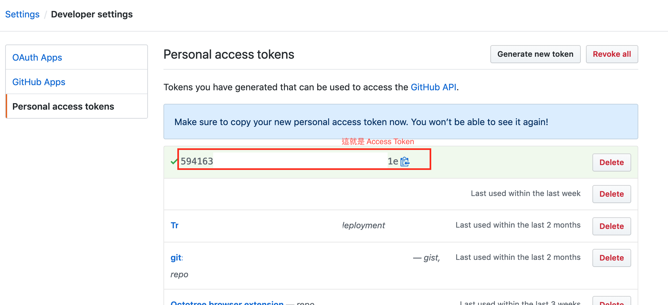Open the Settings breadcrumb link
This screenshot has width=668, height=305.
click(x=22, y=14)
